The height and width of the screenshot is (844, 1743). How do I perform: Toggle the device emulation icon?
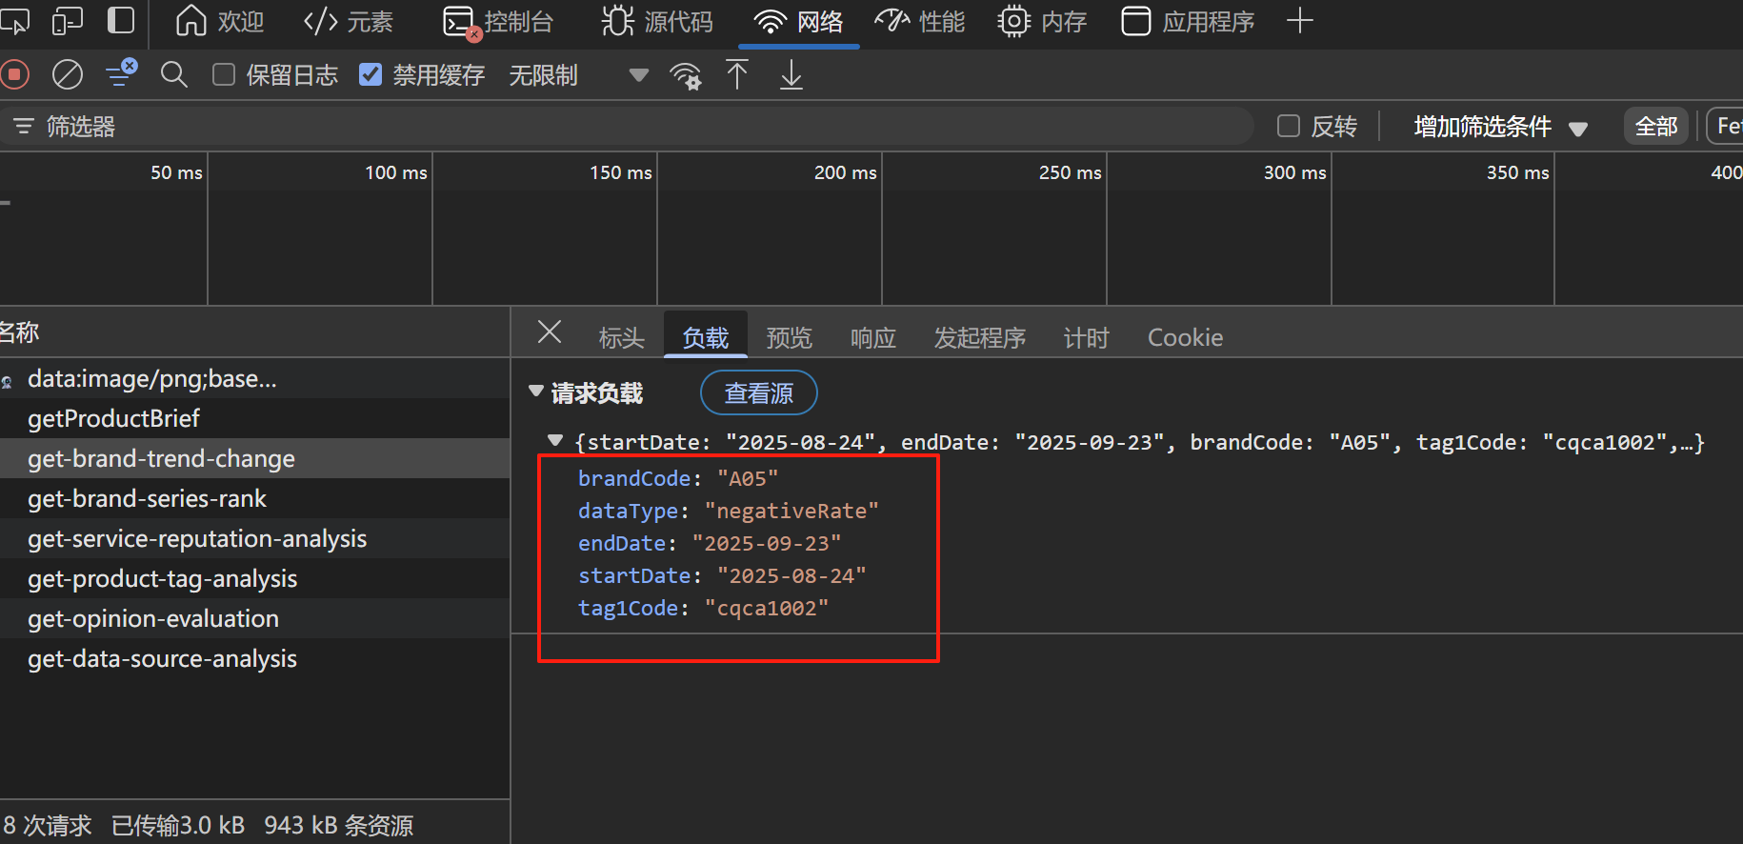[x=67, y=21]
